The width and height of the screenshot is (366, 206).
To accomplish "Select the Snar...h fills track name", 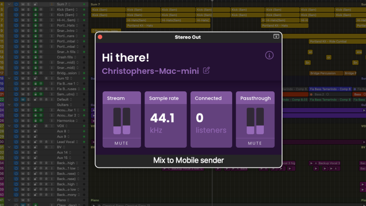I will tap(66, 52).
